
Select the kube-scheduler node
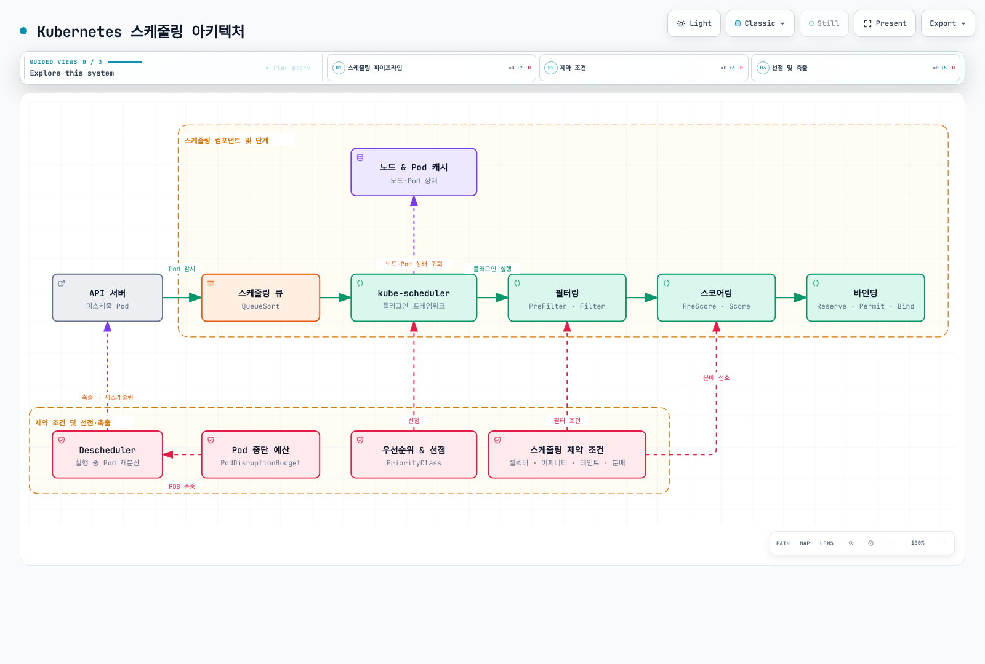point(414,298)
